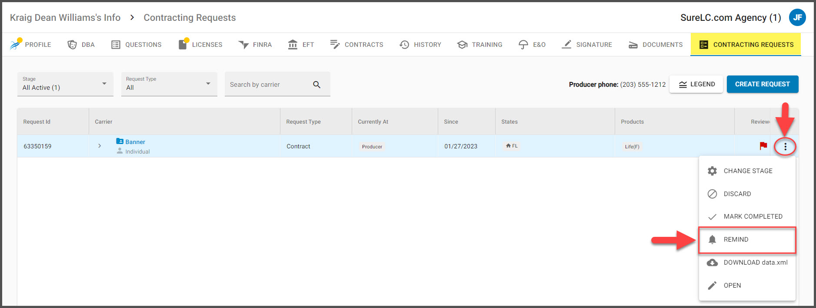Open the Banner carrier link
The image size is (816, 308).
[x=135, y=142]
